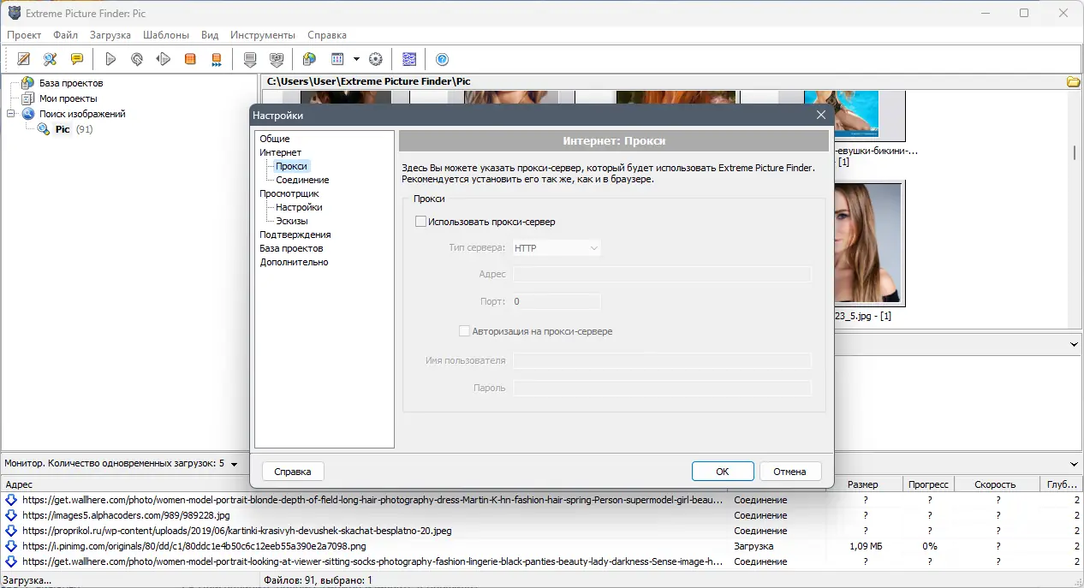Click the New project pencil icon
The image size is (1084, 588).
24,59
